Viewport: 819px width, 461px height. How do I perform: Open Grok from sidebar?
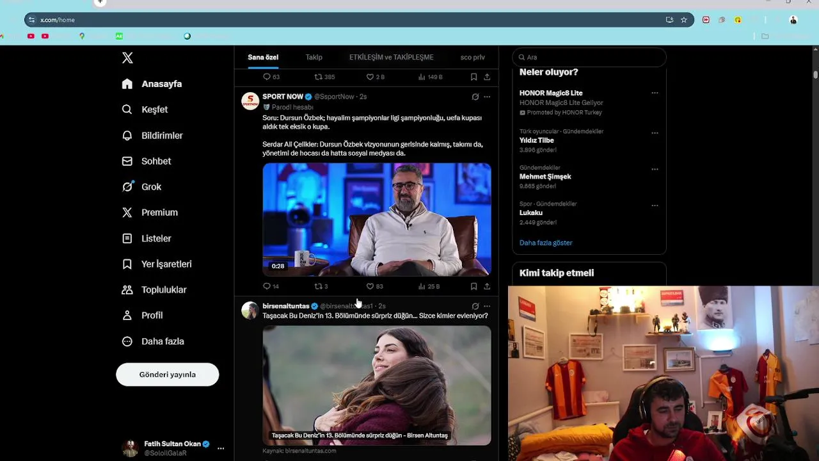[x=142, y=187]
